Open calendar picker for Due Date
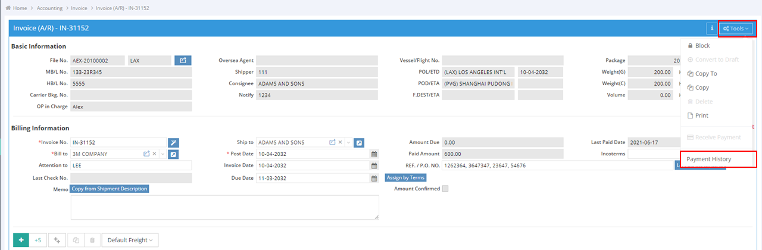Viewport: 762px width, 250px height. click(x=374, y=178)
